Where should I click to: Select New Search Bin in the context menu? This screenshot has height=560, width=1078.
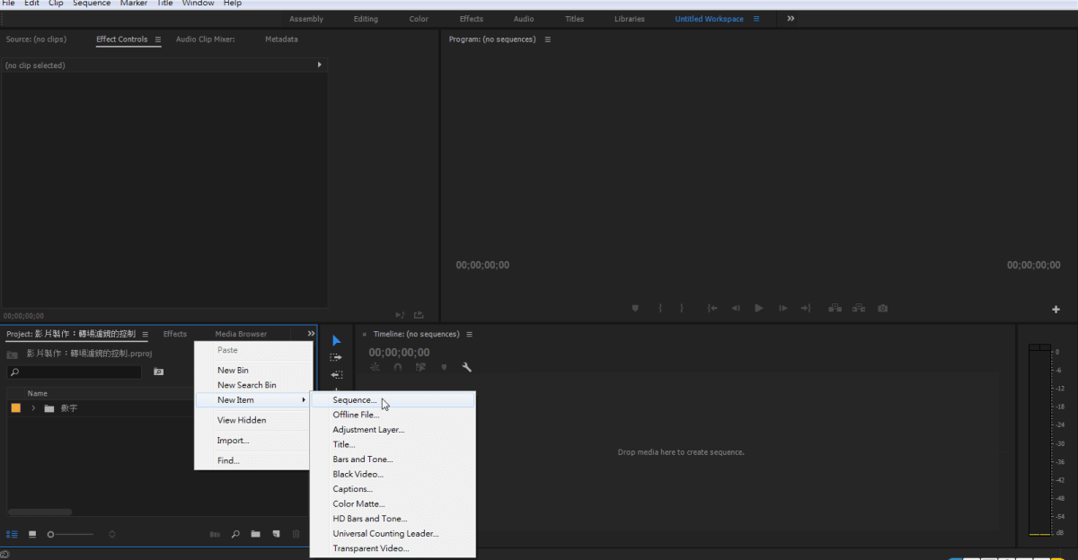[x=253, y=385]
